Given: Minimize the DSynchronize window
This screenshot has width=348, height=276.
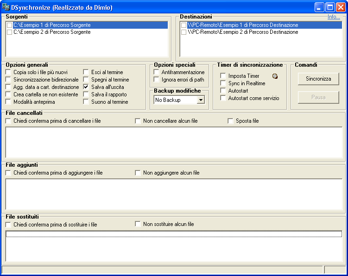Looking at the screenshot, I should coord(319,7).
